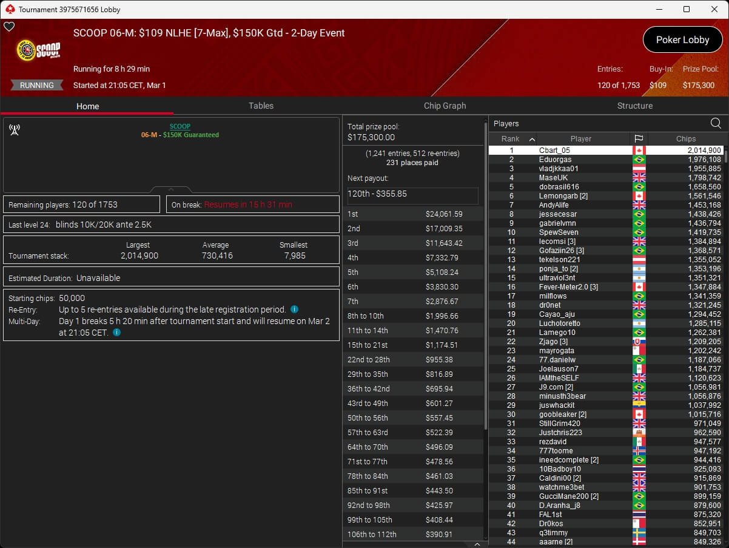Add tournament to favorites with heart icon
Viewport: 729px width, 548px height.
[x=9, y=27]
